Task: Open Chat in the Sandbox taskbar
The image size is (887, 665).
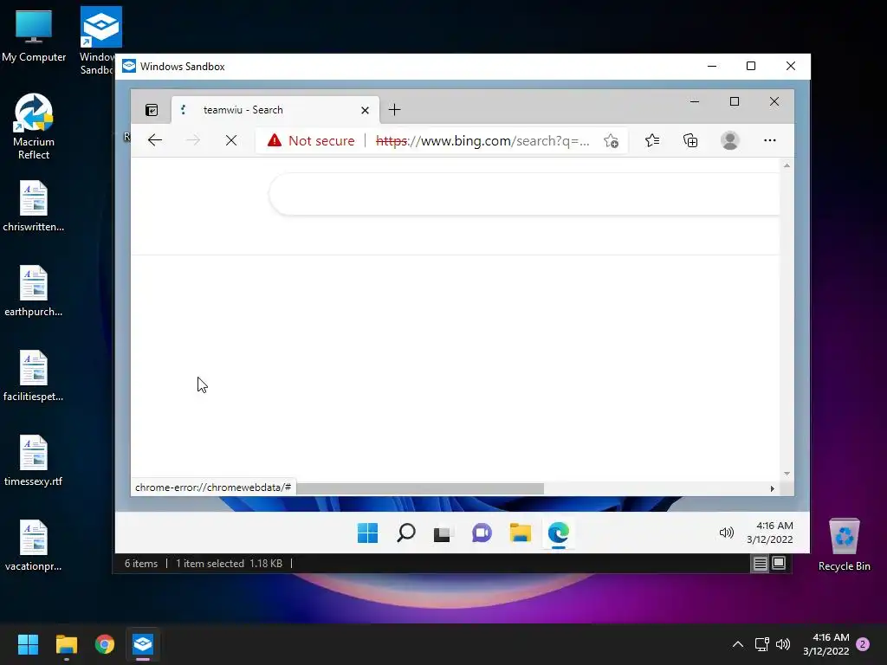Action: (482, 533)
